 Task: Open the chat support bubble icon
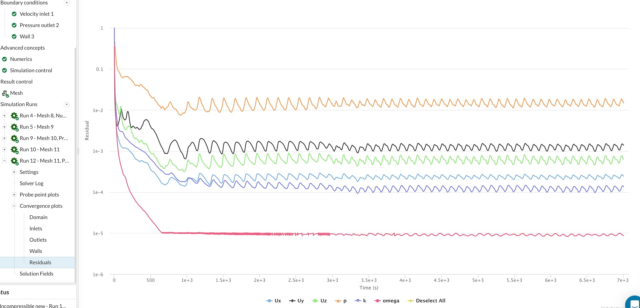tap(633, 303)
